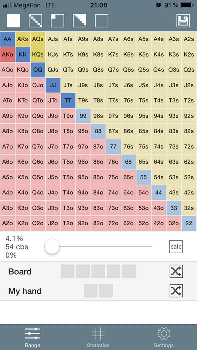
Task: Toggle the 72o hand cell
Action: (113, 223)
